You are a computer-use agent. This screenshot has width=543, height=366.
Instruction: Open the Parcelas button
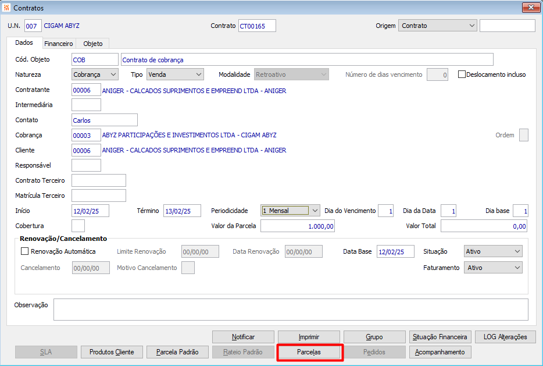click(309, 352)
